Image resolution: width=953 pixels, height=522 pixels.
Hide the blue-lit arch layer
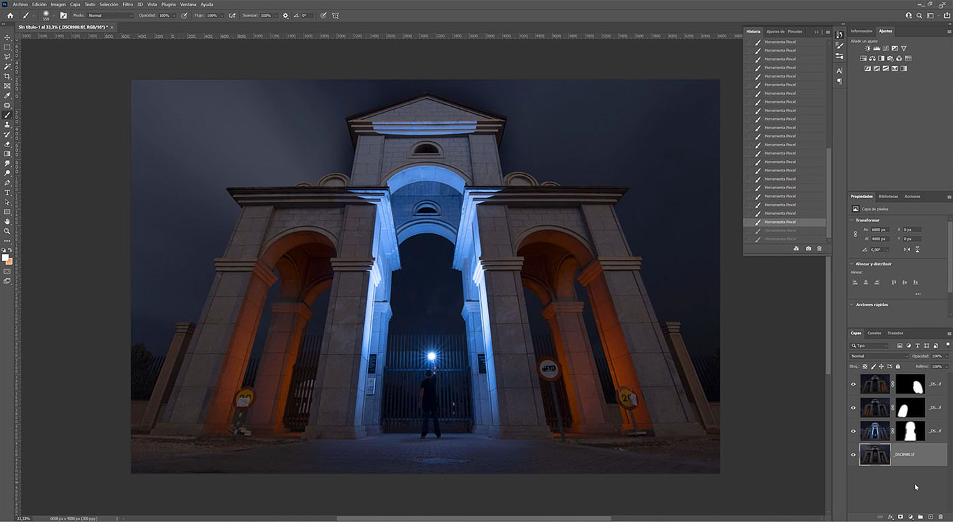[854, 431]
